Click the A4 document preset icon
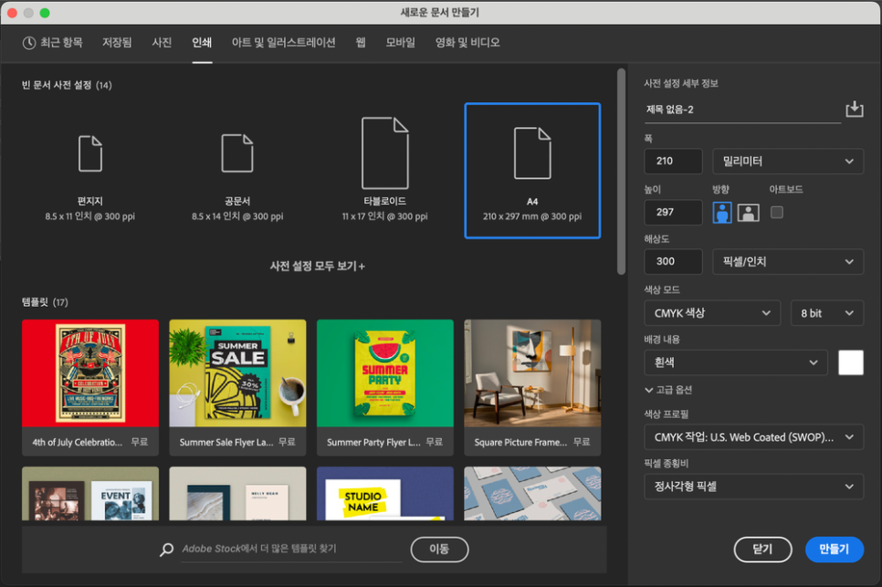The image size is (882, 587). pyautogui.click(x=532, y=153)
